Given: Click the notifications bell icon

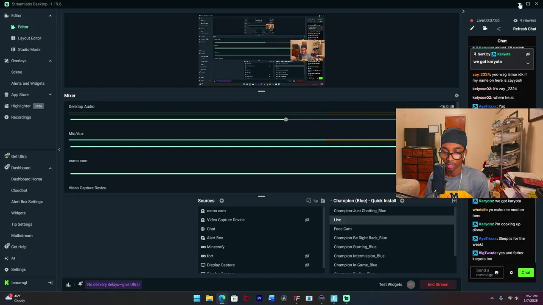Looking at the screenshot, I should click(80, 284).
